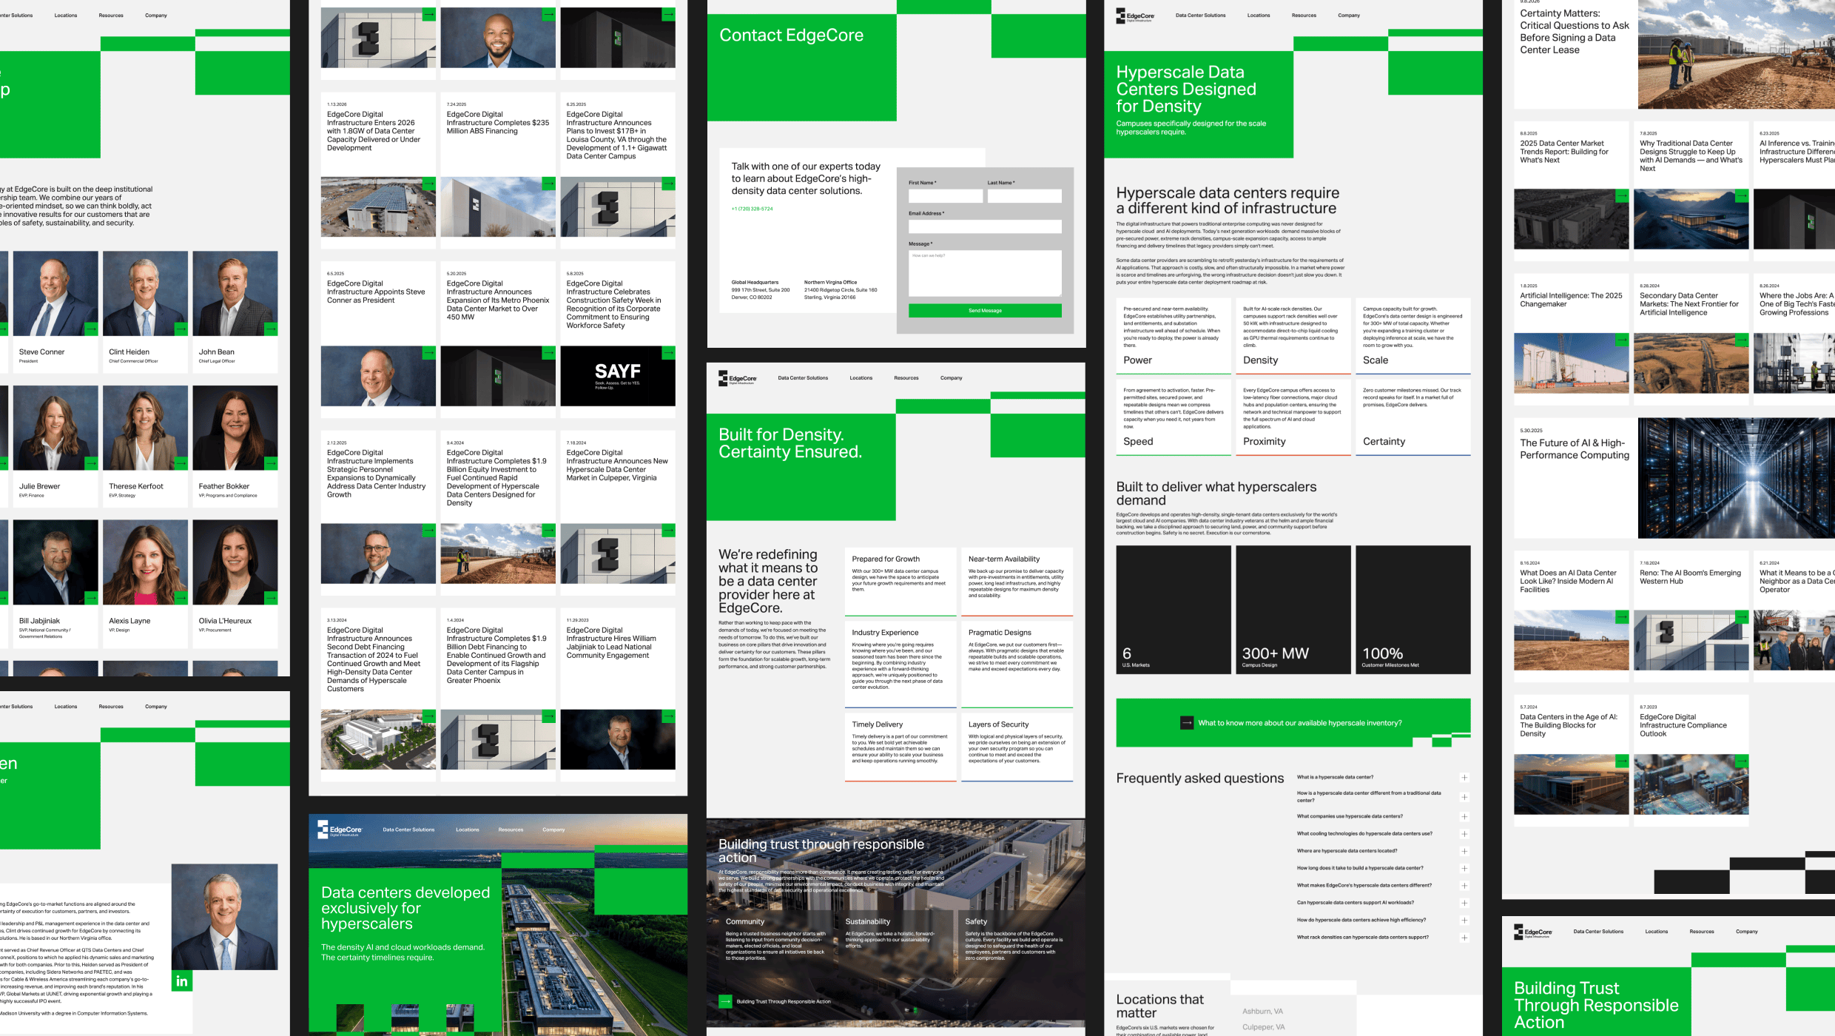The width and height of the screenshot is (1835, 1036).
Task: Click EdgeCore logo on 'Built for Density' page
Action: (x=738, y=378)
